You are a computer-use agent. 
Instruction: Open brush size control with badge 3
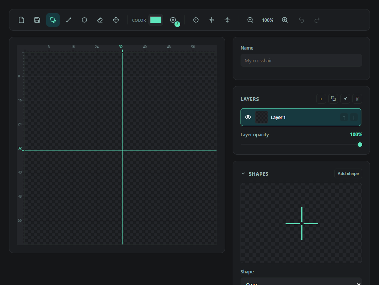[173, 20]
